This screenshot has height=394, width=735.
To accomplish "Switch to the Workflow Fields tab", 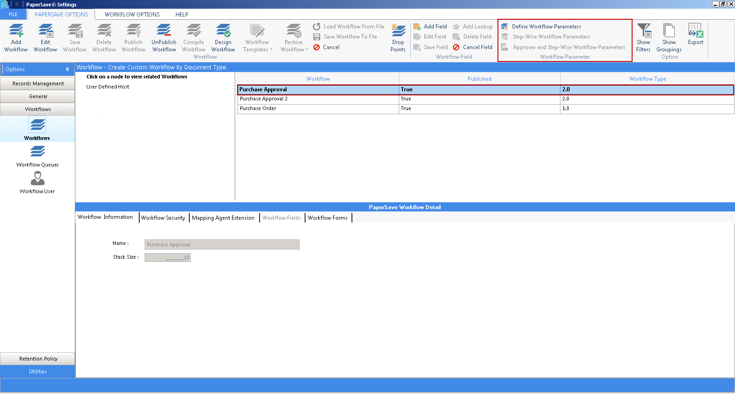I will point(282,218).
